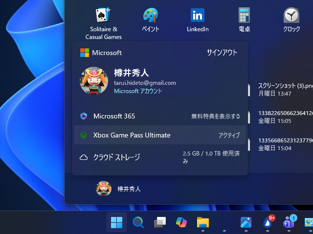Click サインアウト to sign out
The height and width of the screenshot is (234, 313).
[x=222, y=53]
